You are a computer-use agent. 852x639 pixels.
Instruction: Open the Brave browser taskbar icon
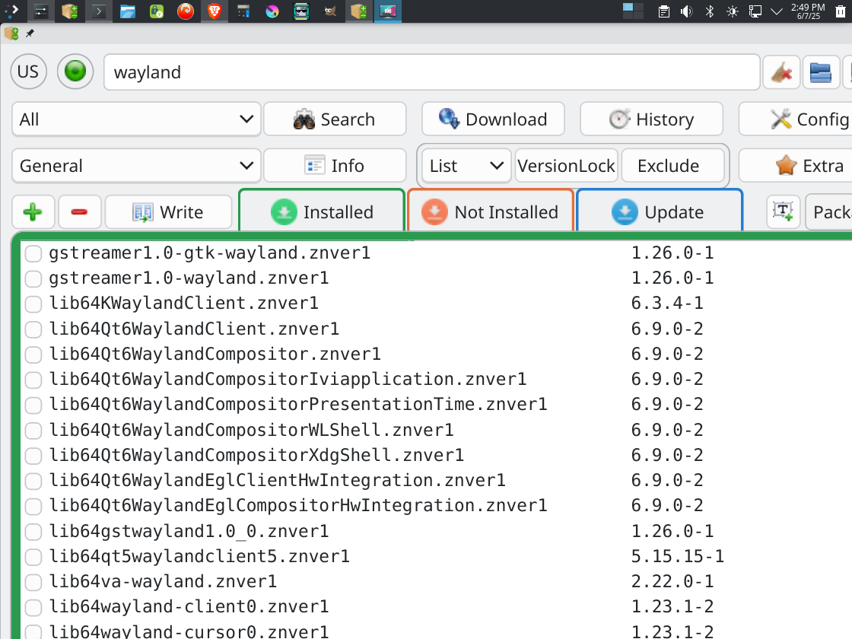pos(215,11)
